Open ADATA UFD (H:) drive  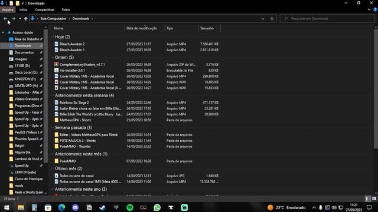coord(26,86)
